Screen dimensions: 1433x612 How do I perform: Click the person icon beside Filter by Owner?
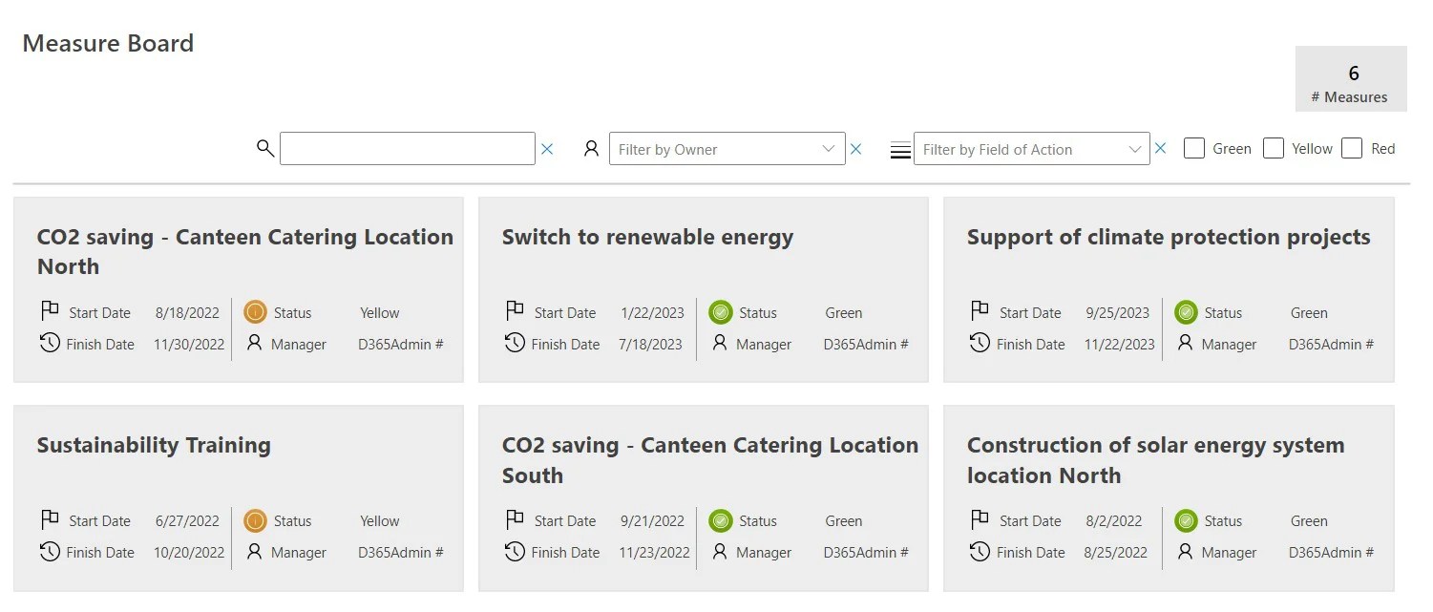tap(591, 148)
